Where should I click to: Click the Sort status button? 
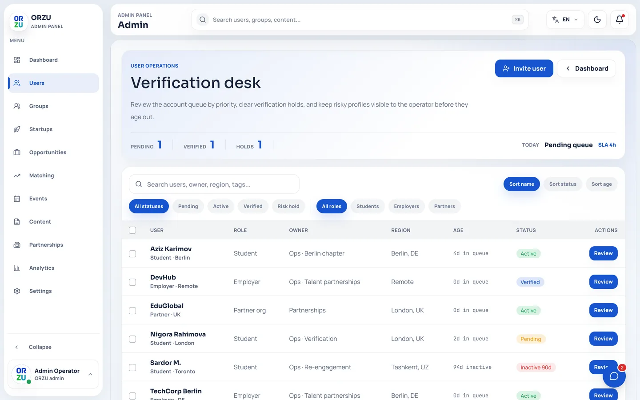[563, 184]
